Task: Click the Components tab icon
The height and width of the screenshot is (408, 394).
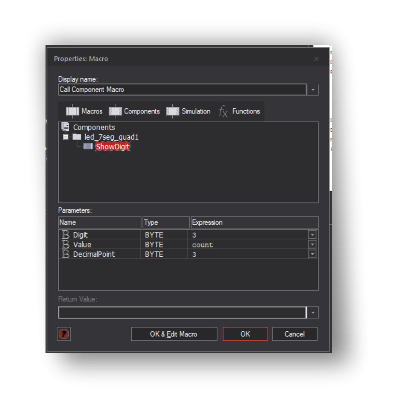Action: pos(115,111)
